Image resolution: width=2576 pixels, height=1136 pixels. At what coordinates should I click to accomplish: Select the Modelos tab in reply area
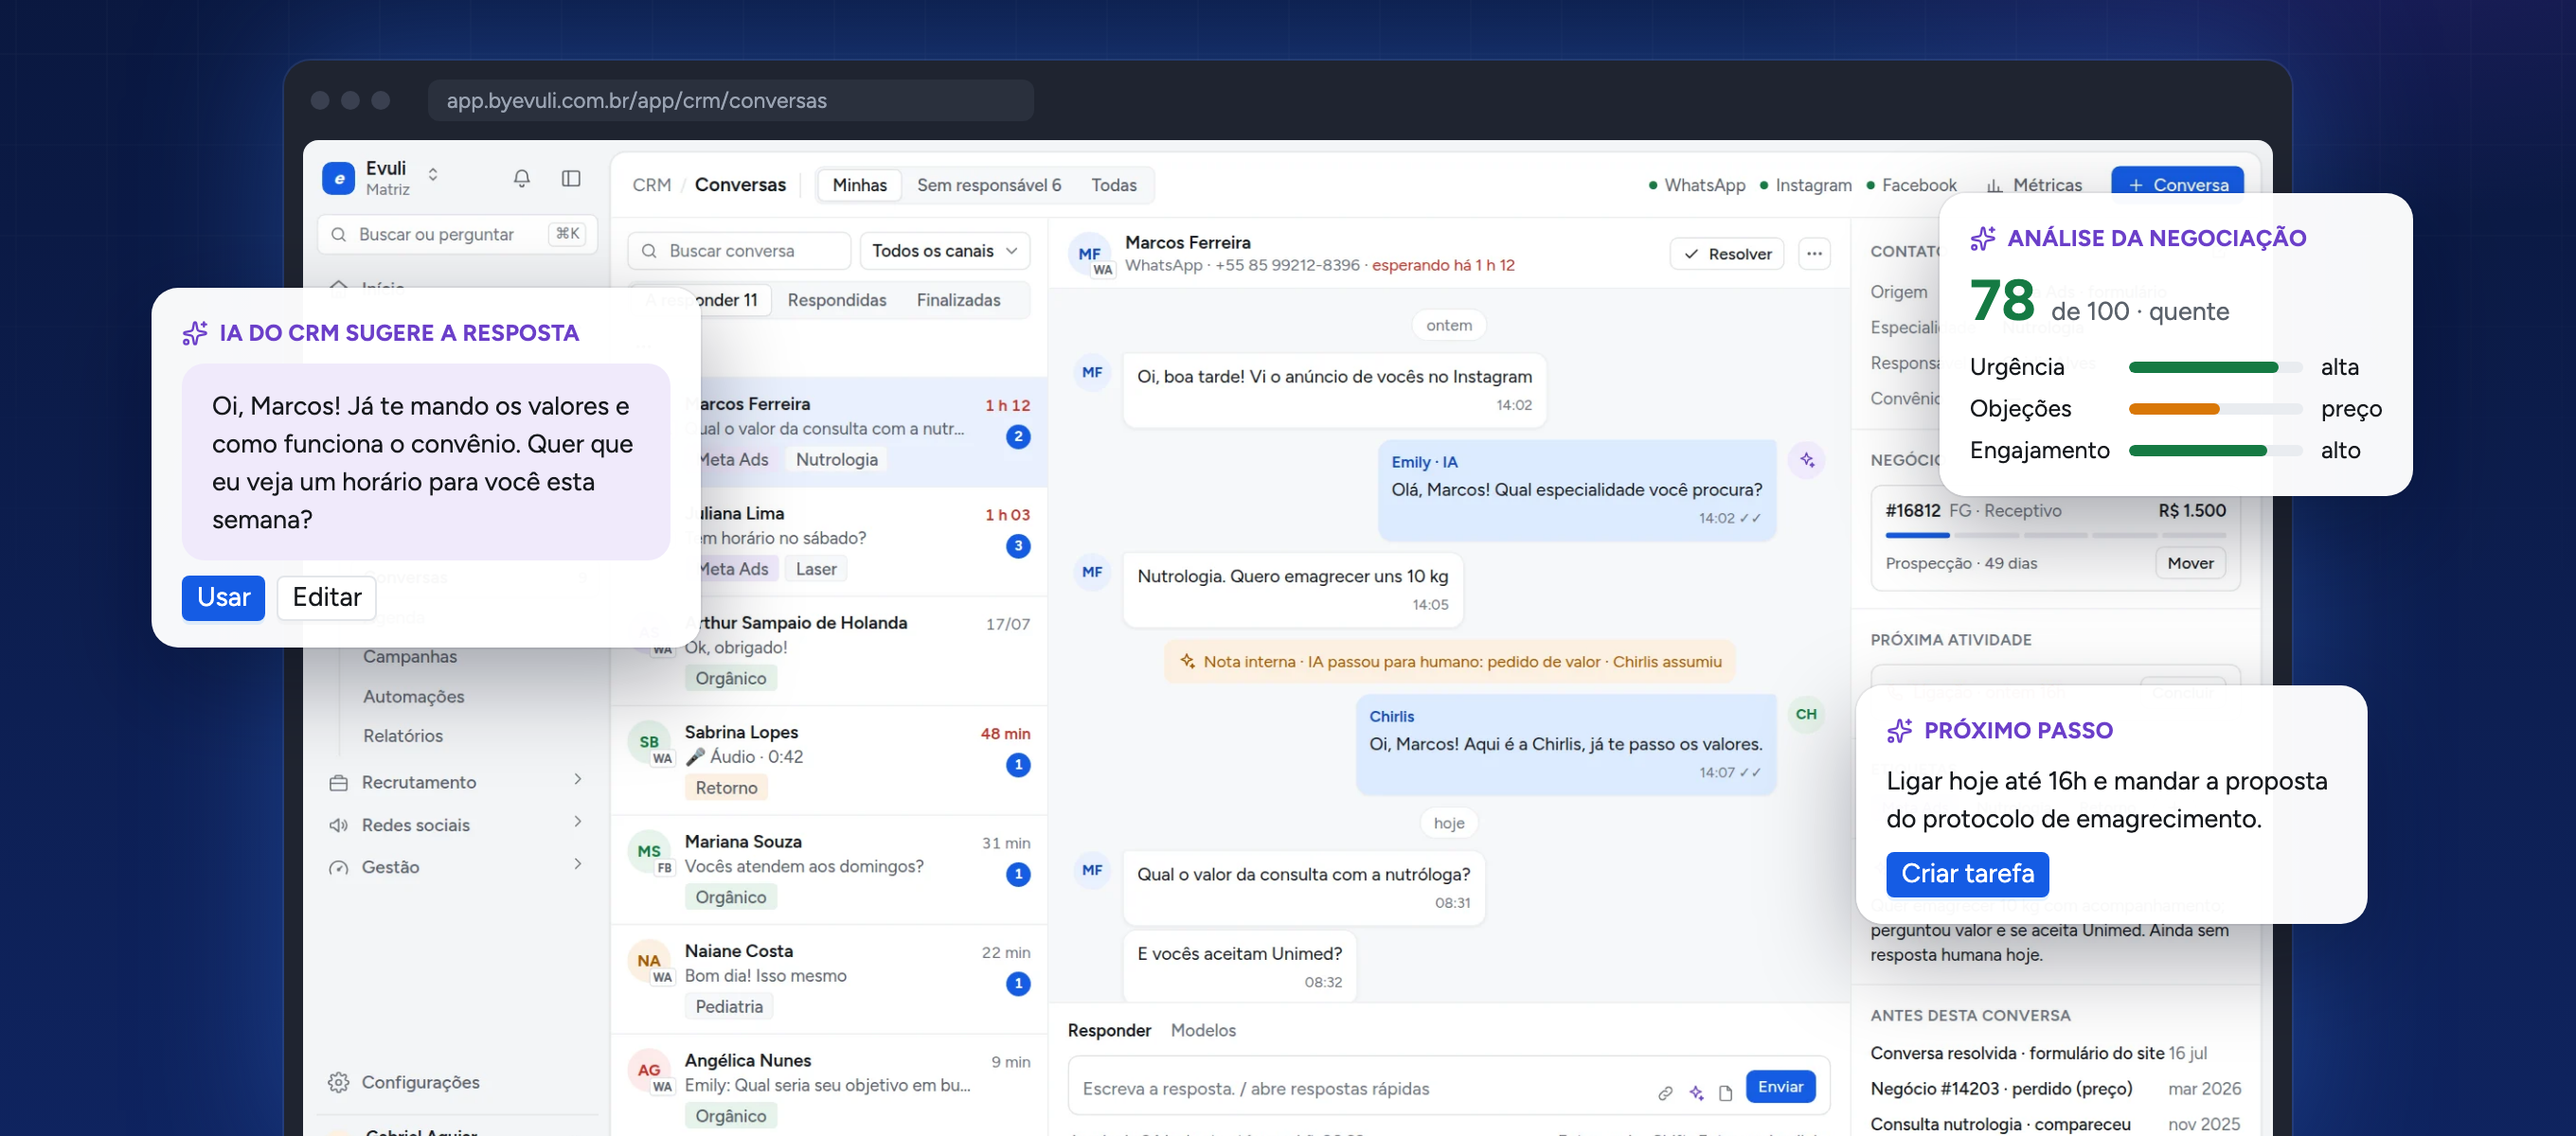1203,1030
